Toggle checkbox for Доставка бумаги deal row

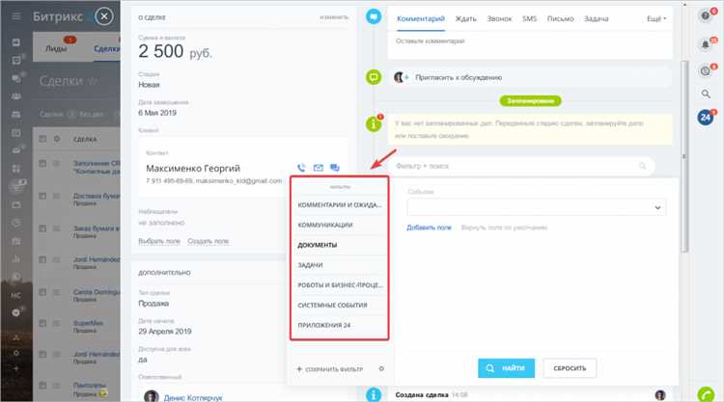point(42,197)
